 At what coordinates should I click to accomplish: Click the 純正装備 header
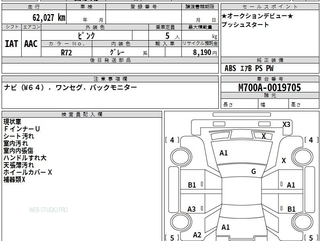(270, 60)
